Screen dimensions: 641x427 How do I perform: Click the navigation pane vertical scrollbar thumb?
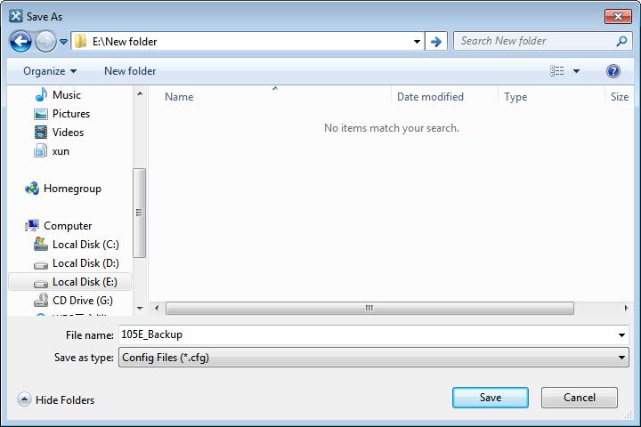140,213
